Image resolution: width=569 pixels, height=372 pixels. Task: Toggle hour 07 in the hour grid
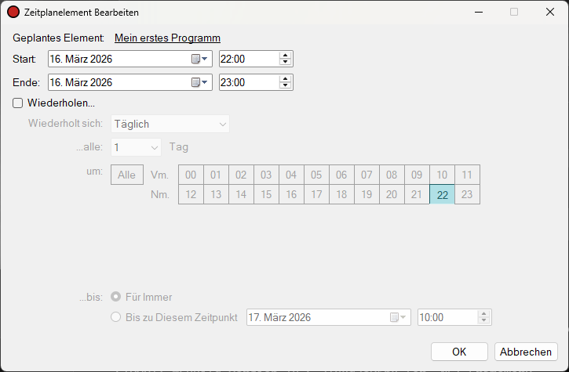coord(367,175)
